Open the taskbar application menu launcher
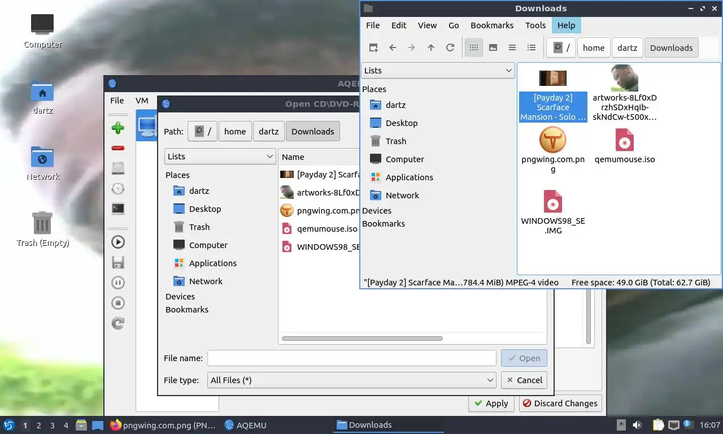Viewport: 723px width, 434px height. 8,426
